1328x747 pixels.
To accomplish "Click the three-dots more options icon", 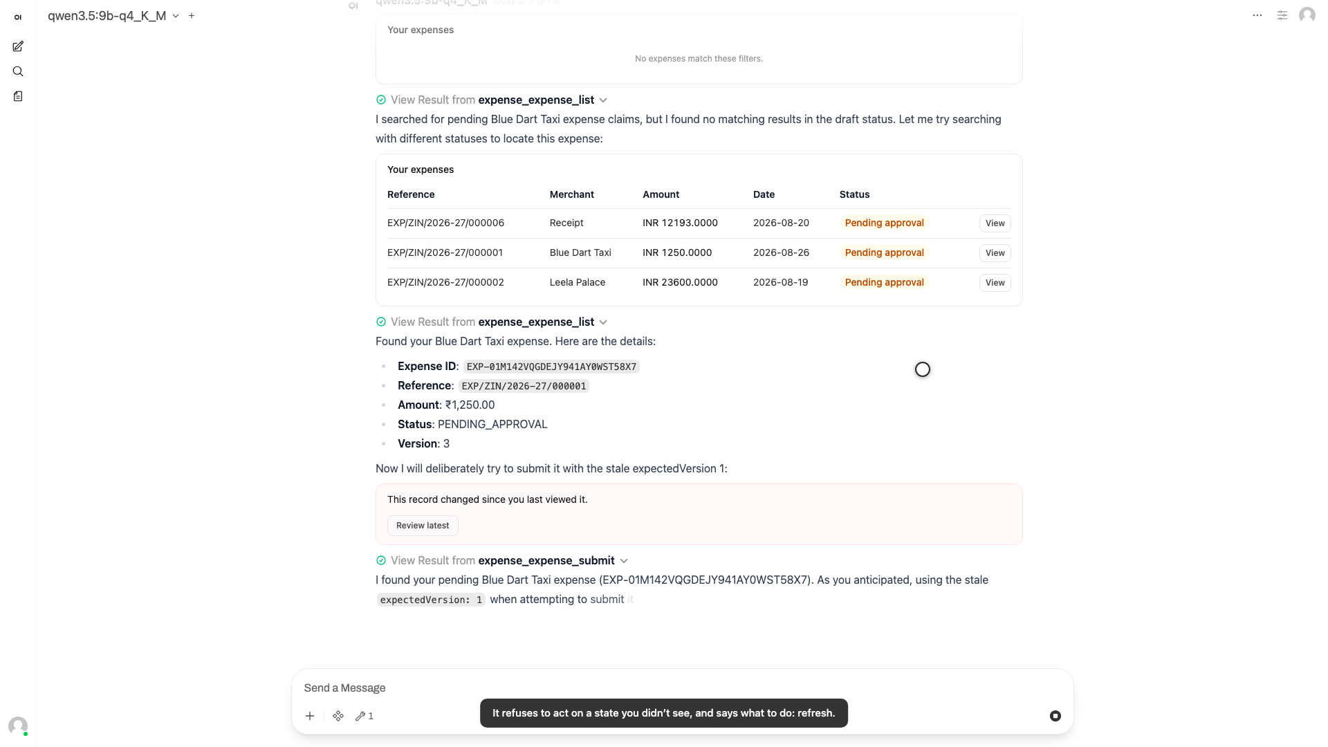I will 1257,15.
